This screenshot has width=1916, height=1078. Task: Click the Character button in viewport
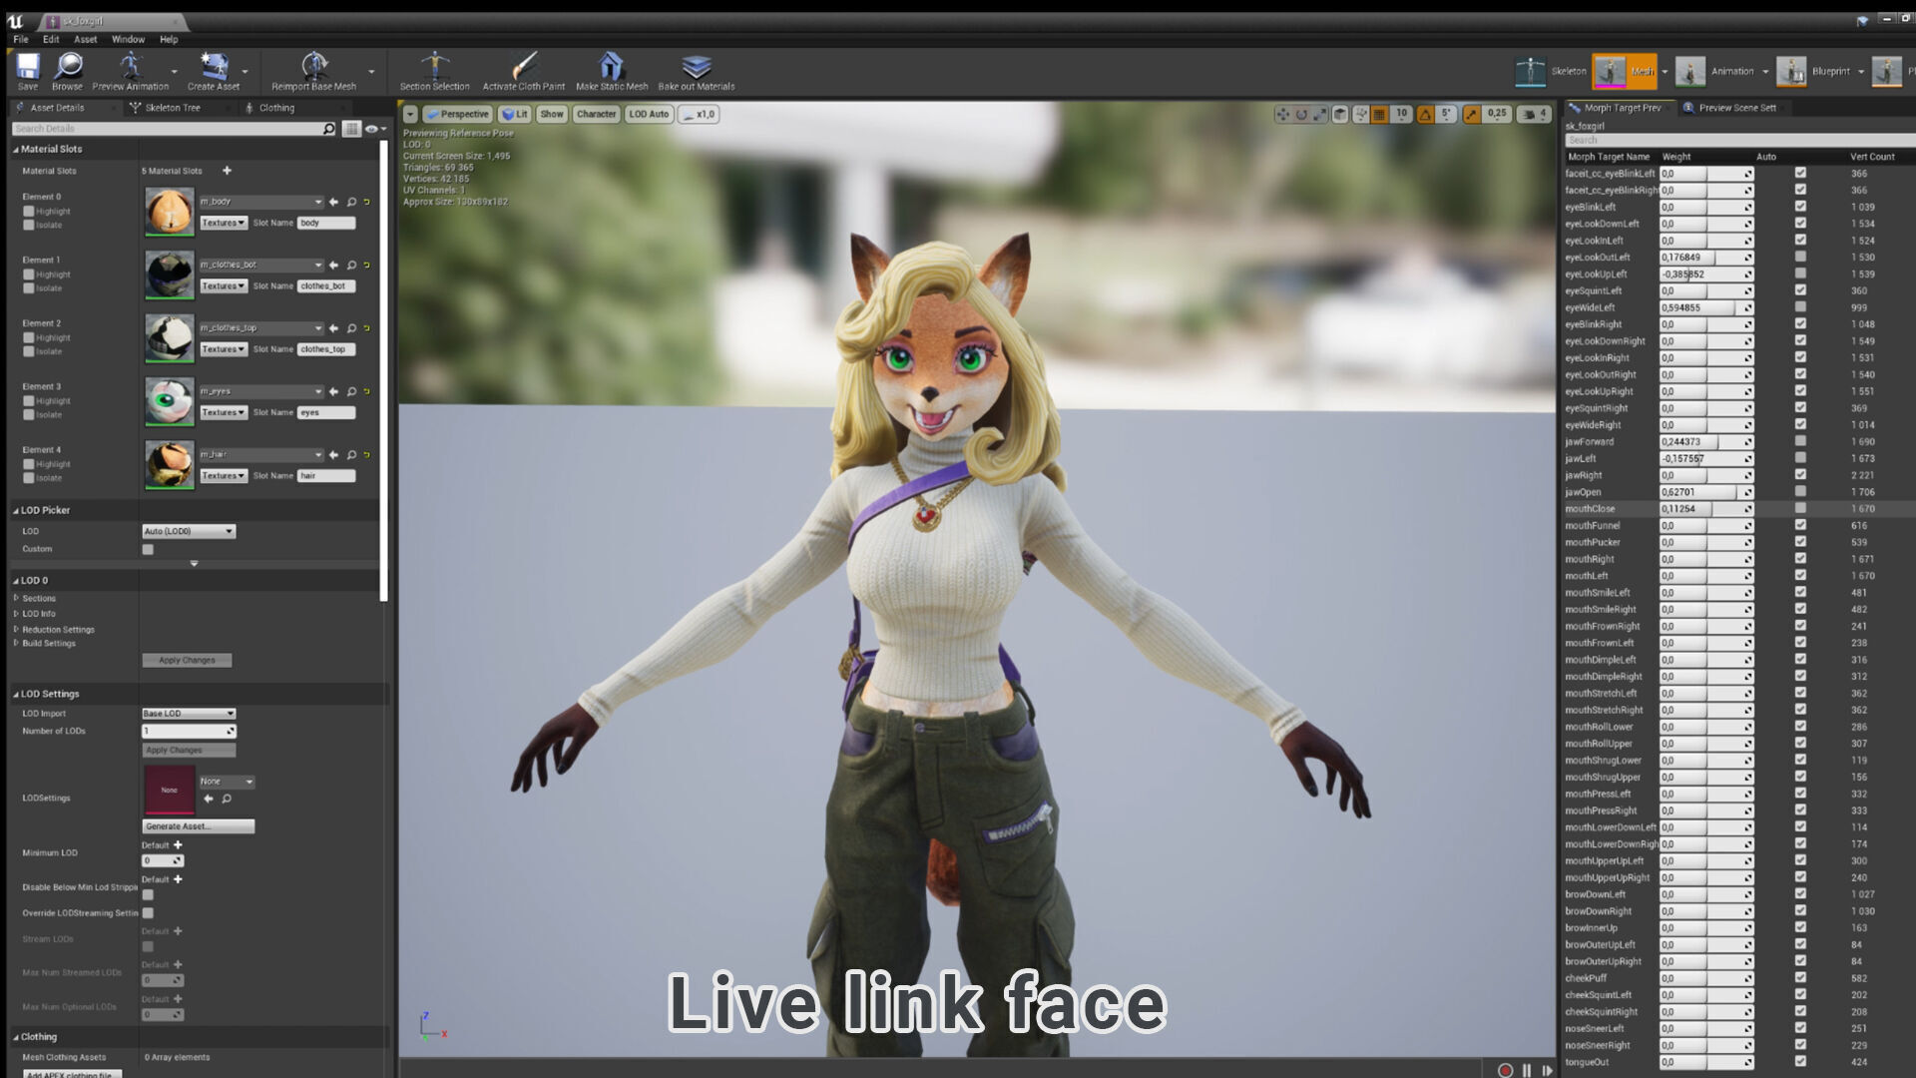(597, 114)
